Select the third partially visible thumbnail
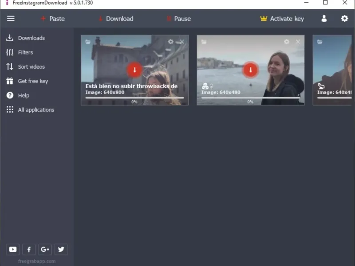355x266 pixels. (332, 70)
